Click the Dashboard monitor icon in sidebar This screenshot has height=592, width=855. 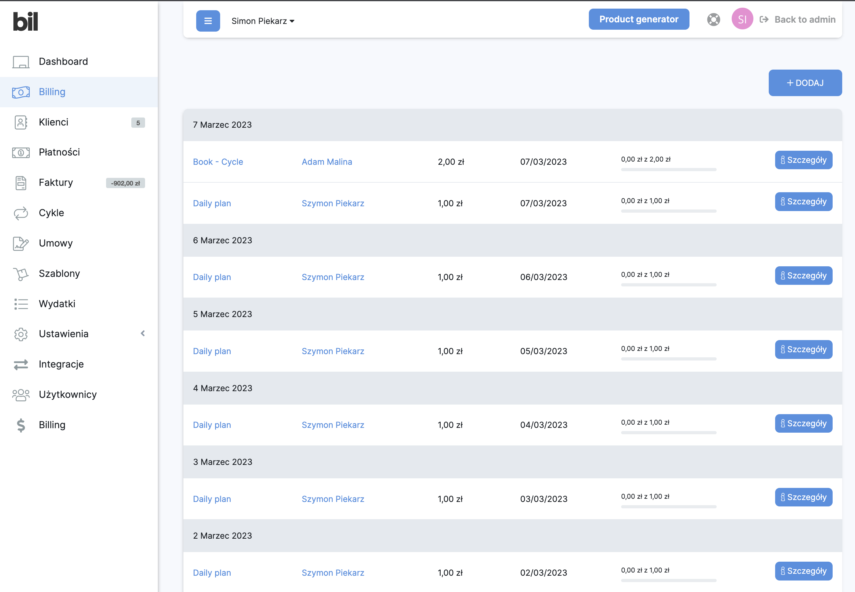point(21,62)
